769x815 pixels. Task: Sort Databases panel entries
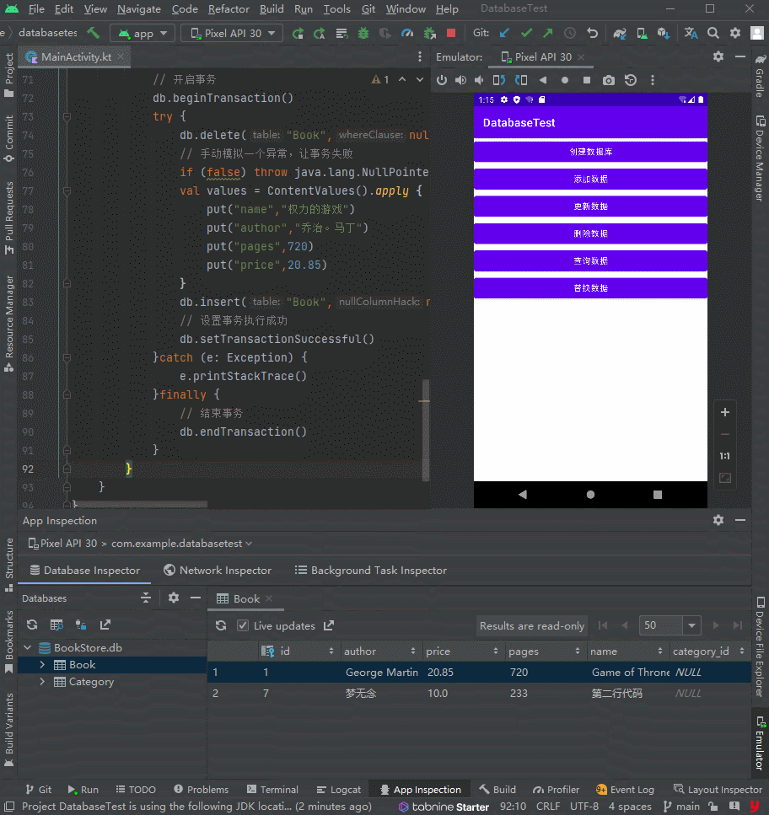click(x=145, y=598)
